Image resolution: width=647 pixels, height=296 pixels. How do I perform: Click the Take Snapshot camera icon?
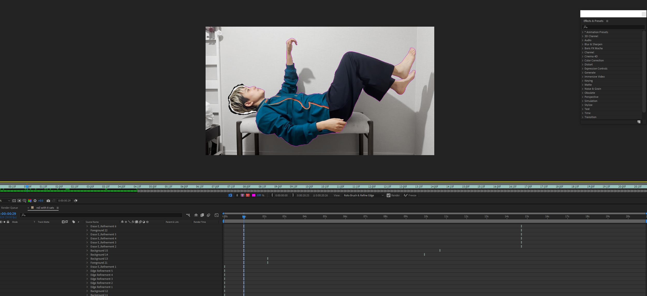(48, 201)
